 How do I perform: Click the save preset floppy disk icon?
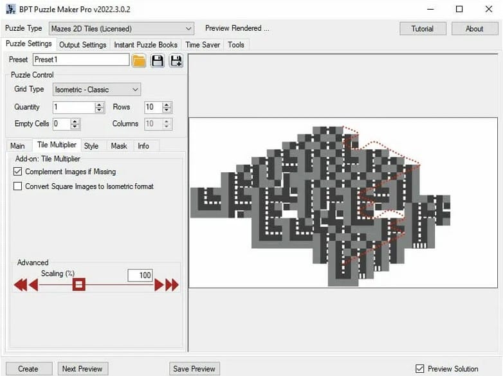click(x=158, y=60)
